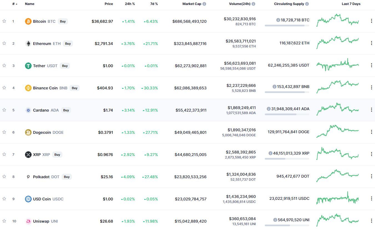Star Ethereum to add to watchlist
This screenshot has height=229, width=375.
point(4,43)
